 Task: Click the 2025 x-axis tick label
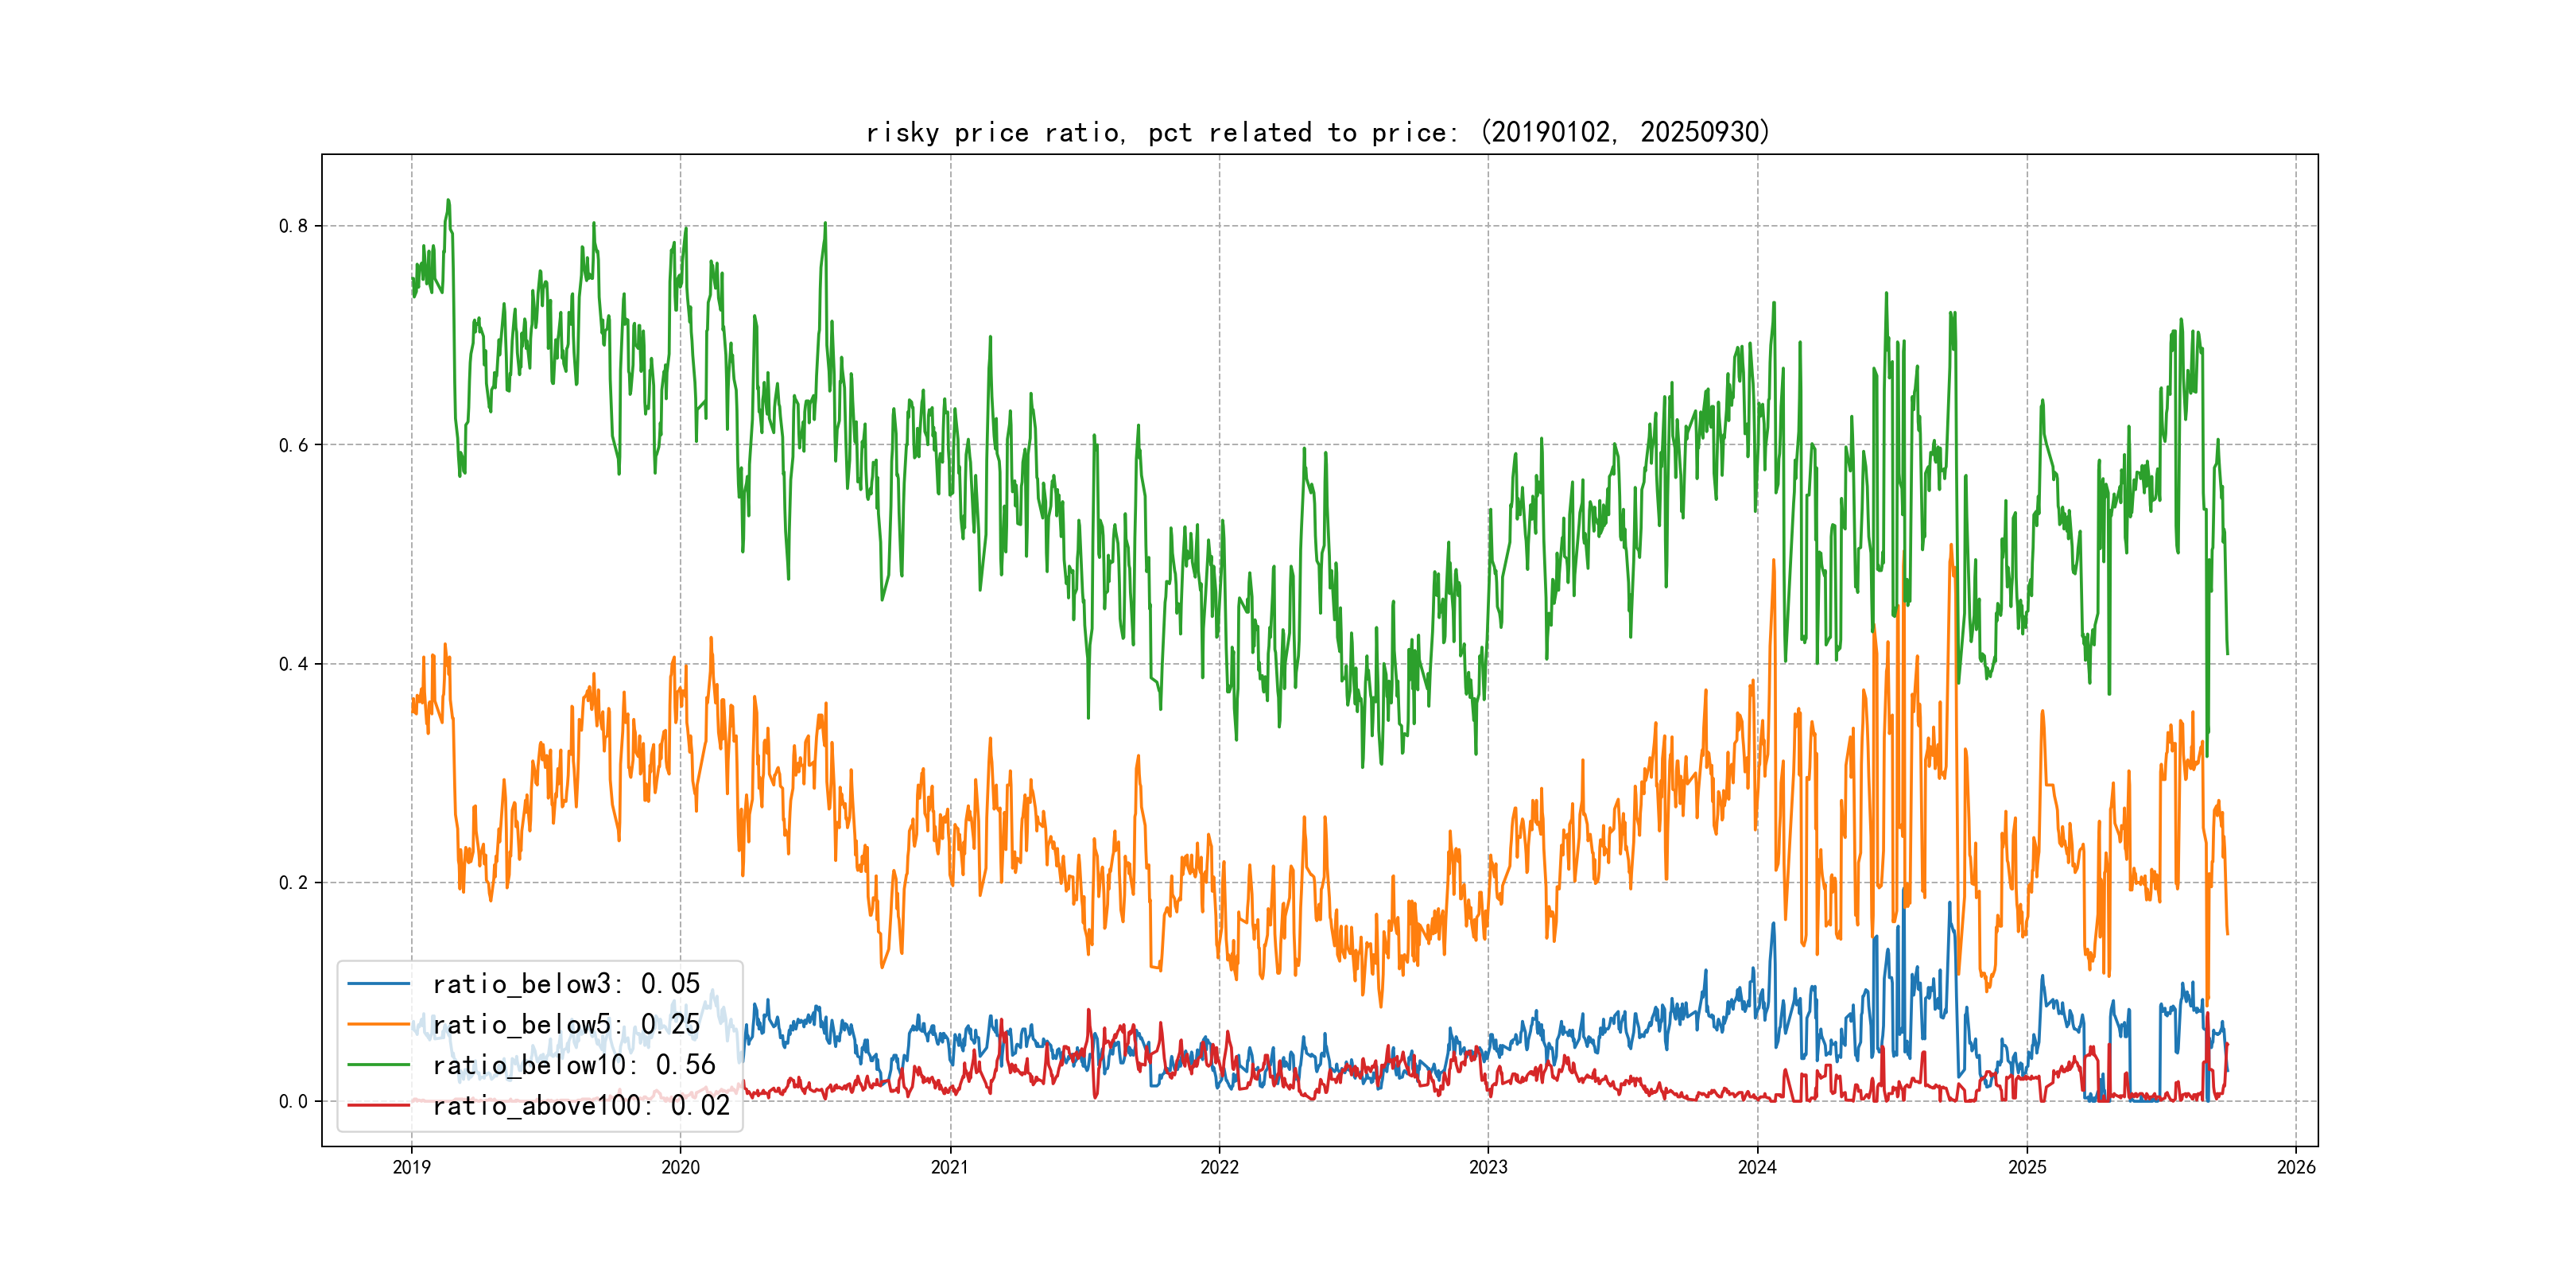tap(2027, 1167)
